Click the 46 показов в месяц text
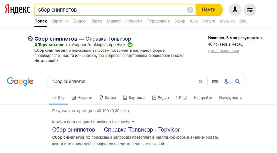The width and height of the screenshot is (277, 153). (x=225, y=44)
